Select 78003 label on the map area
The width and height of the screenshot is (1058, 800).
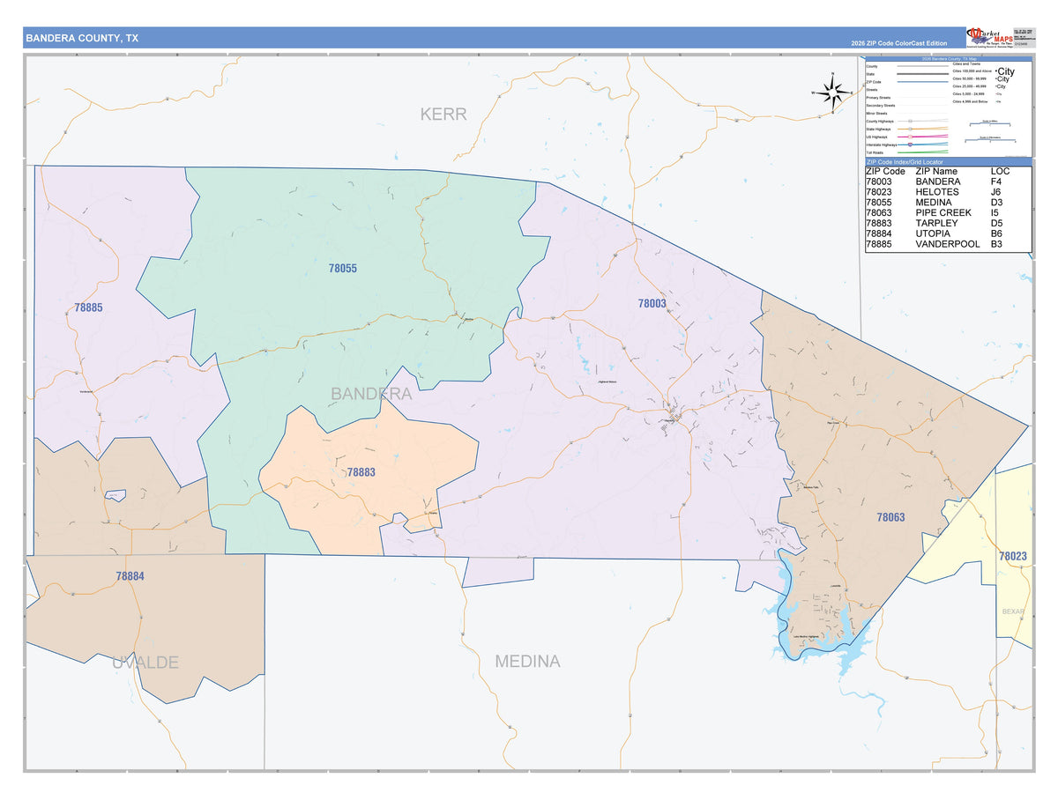pyautogui.click(x=652, y=303)
